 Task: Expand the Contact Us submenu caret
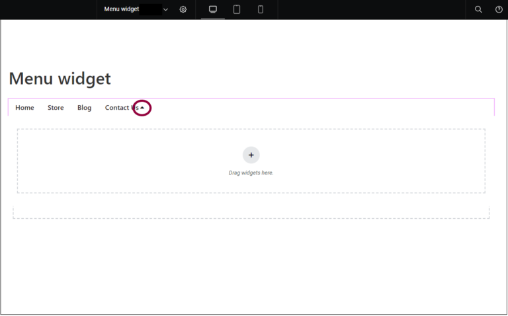142,108
